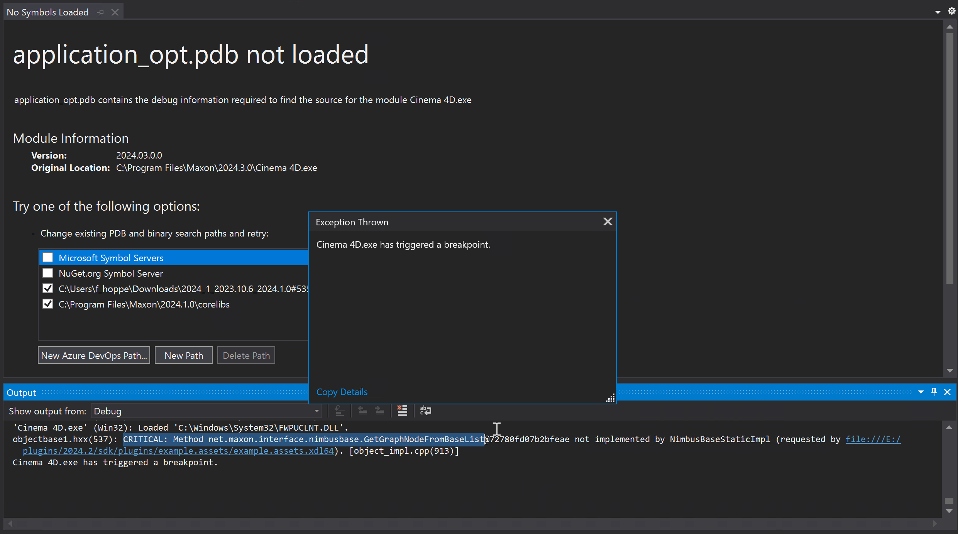Pin the Output panel with the pushpin

(934, 392)
